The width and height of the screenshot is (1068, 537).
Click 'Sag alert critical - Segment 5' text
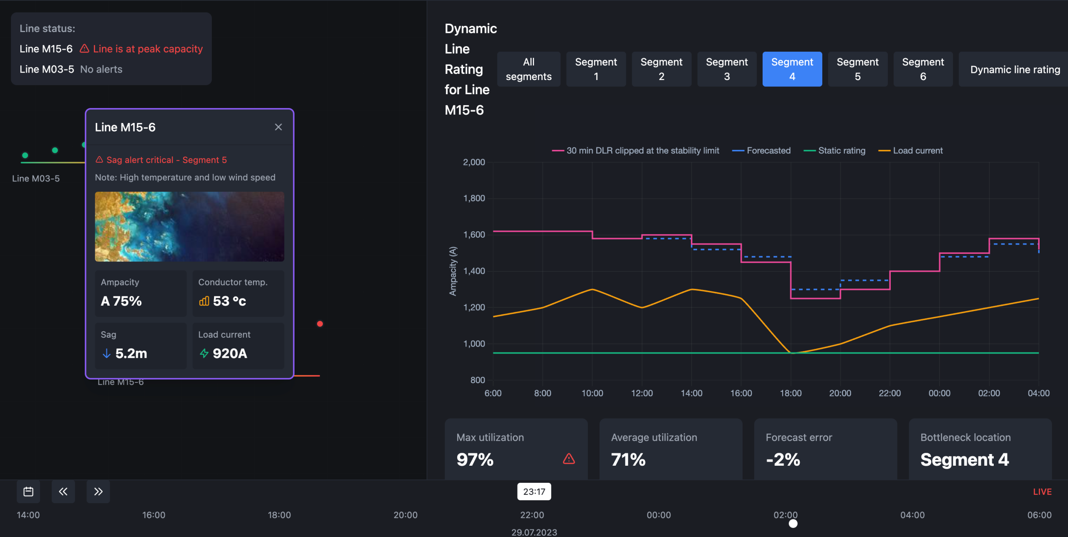point(166,160)
